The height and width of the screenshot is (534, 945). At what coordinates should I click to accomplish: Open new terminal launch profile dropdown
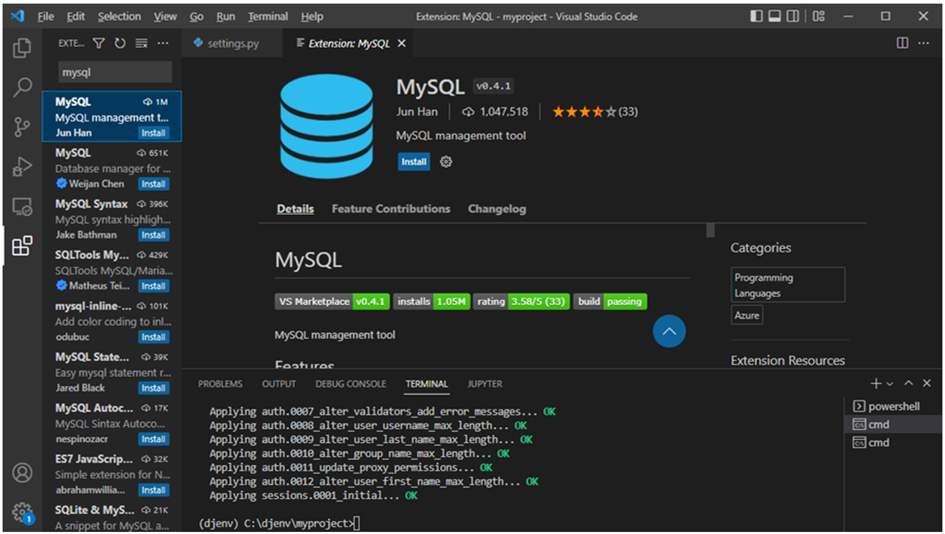(890, 383)
